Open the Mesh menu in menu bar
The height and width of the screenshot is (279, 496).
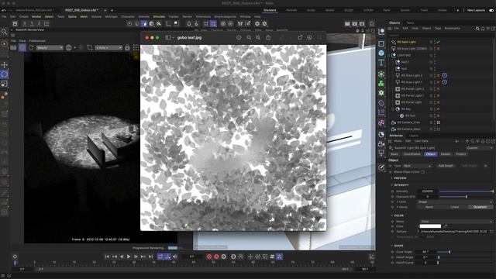pos(84,16)
